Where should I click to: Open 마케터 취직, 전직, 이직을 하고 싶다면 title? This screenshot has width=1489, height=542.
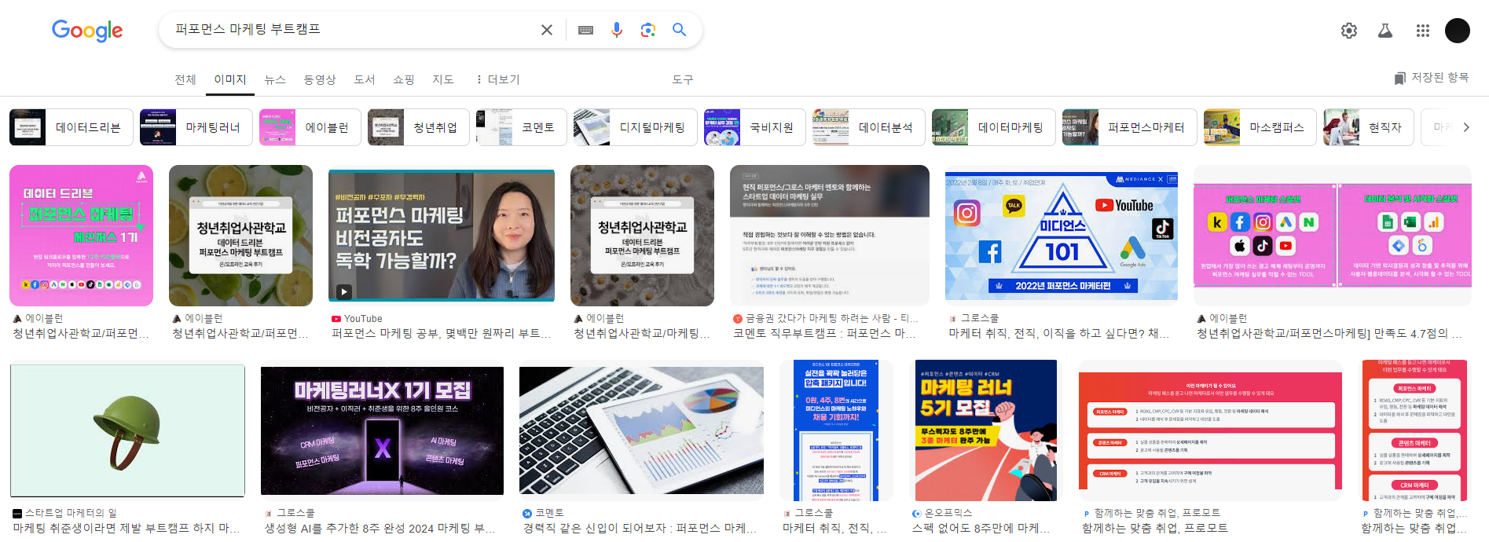coord(1058,334)
